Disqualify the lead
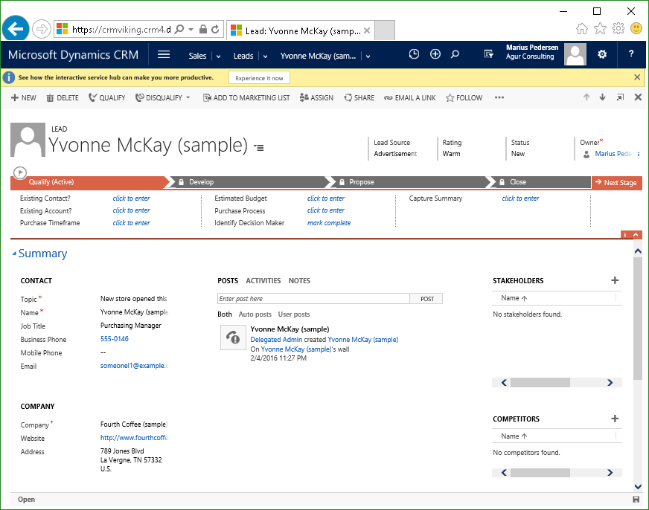This screenshot has width=649, height=510. (159, 97)
